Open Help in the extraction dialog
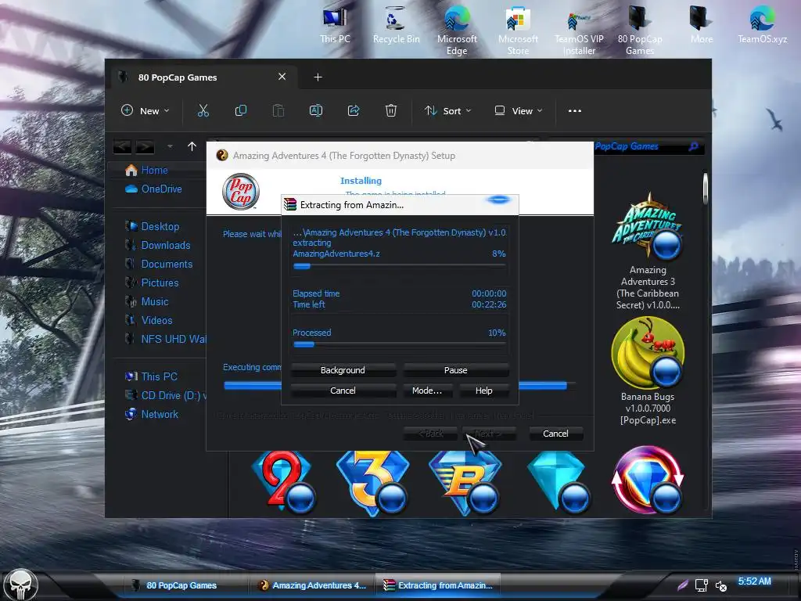Viewport: 801px width, 601px height. (x=483, y=390)
